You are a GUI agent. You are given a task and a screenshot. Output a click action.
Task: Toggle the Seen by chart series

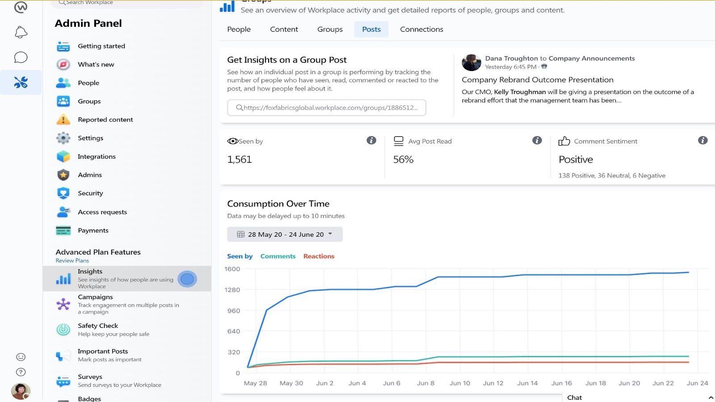click(240, 256)
